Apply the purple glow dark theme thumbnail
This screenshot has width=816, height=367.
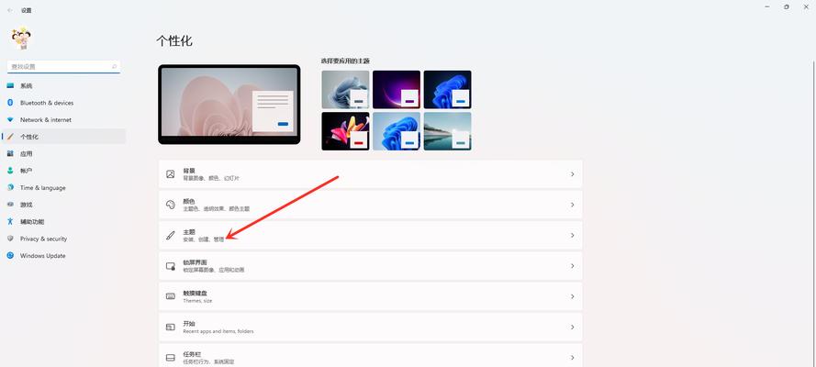(397, 89)
